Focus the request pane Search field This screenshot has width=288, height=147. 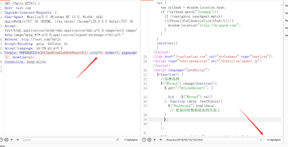[x=67, y=140]
